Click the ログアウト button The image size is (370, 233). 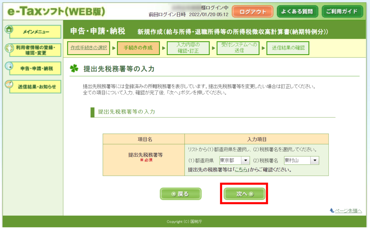click(252, 12)
